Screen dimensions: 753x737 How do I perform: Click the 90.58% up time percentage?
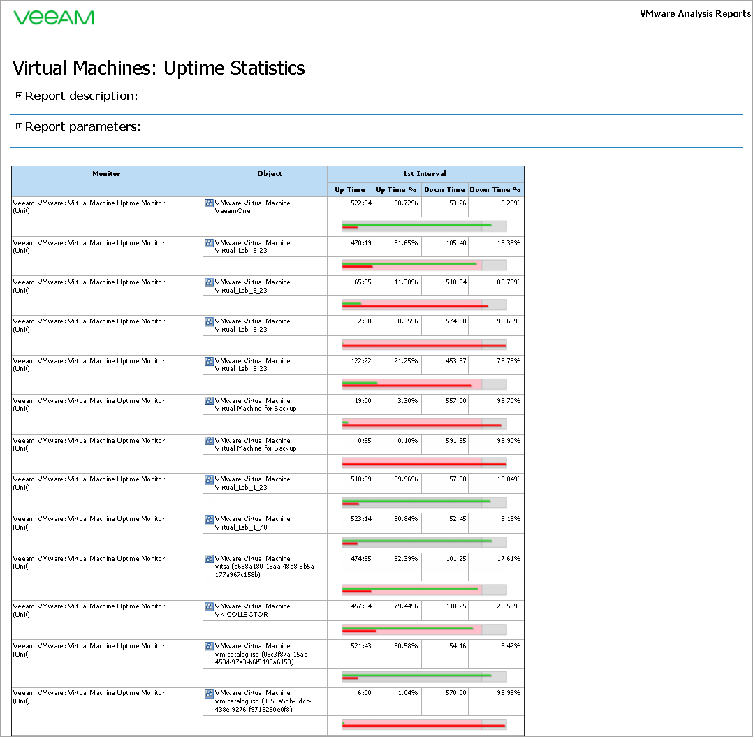point(406,646)
